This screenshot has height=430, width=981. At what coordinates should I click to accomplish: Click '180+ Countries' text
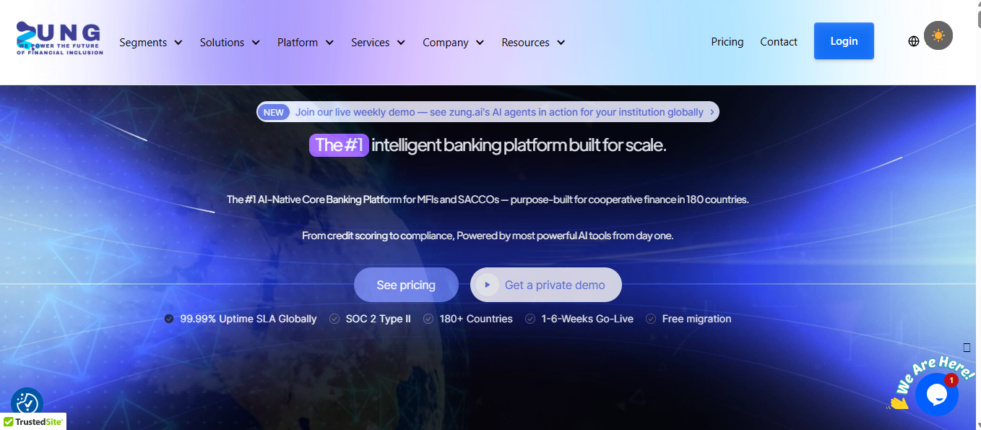pos(476,319)
